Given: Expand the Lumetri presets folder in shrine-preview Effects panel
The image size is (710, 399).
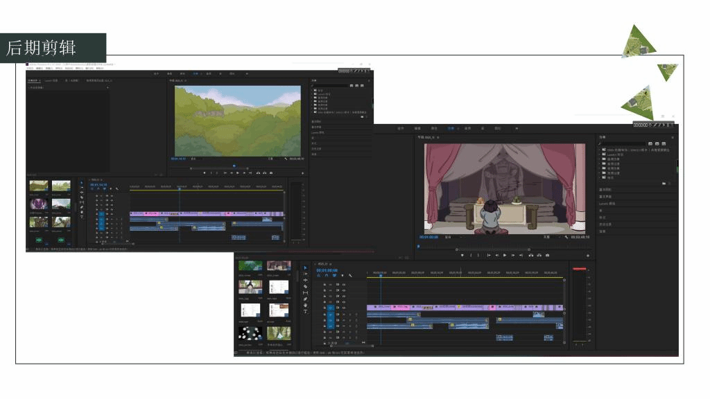Looking at the screenshot, I should 599,154.
